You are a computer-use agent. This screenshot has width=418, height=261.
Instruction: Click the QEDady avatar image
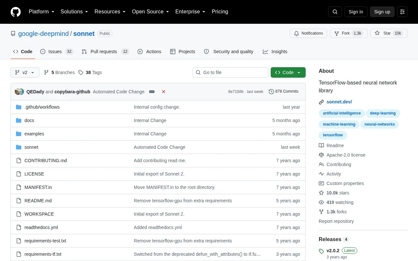pos(18,92)
